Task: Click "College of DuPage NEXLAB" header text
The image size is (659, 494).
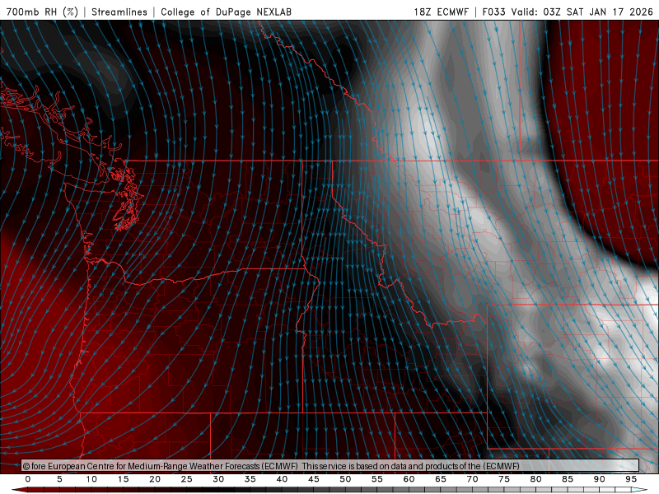Action: pos(226,12)
